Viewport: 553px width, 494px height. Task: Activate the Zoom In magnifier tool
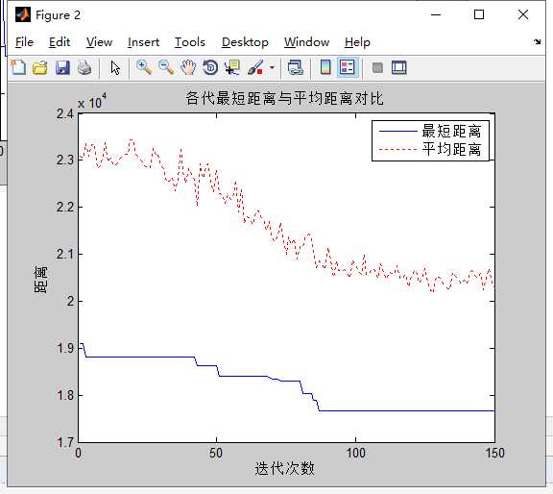pyautogui.click(x=144, y=67)
